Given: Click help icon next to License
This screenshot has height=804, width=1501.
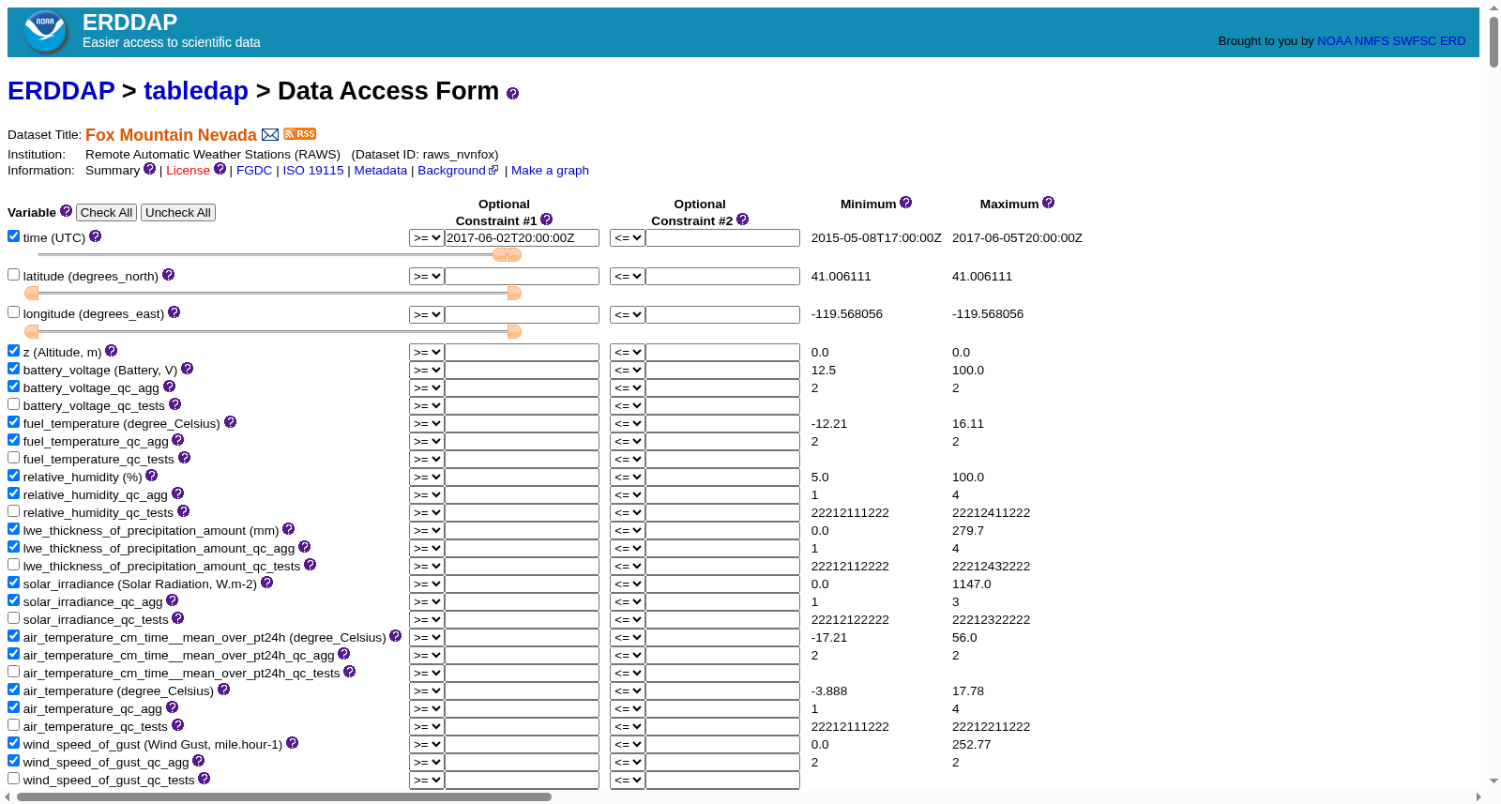Looking at the screenshot, I should (220, 169).
